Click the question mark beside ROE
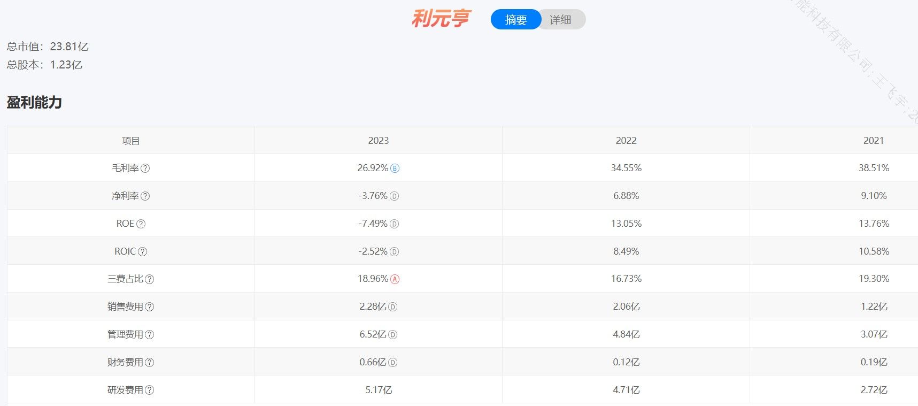The height and width of the screenshot is (406, 918). (x=141, y=224)
